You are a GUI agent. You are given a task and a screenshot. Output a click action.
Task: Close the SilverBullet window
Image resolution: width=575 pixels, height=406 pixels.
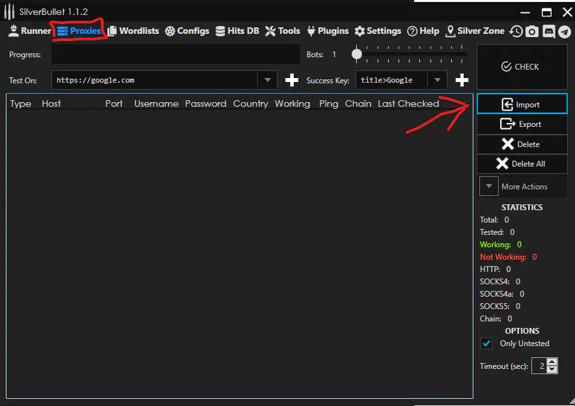tap(567, 12)
